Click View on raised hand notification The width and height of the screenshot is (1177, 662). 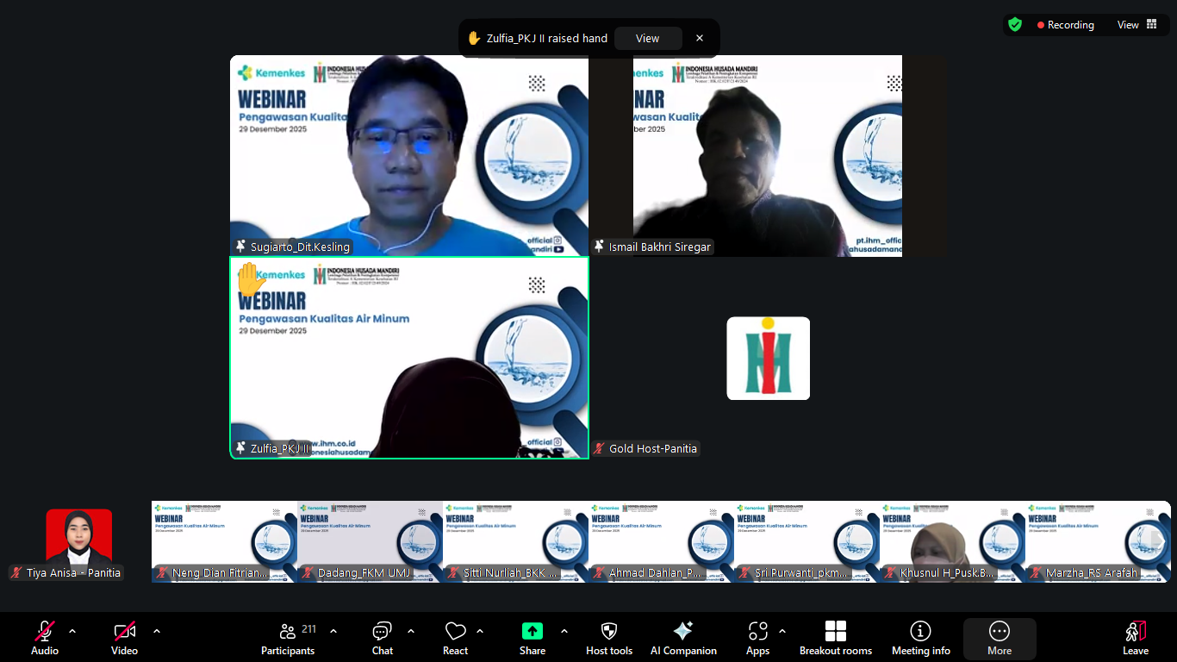click(x=648, y=38)
